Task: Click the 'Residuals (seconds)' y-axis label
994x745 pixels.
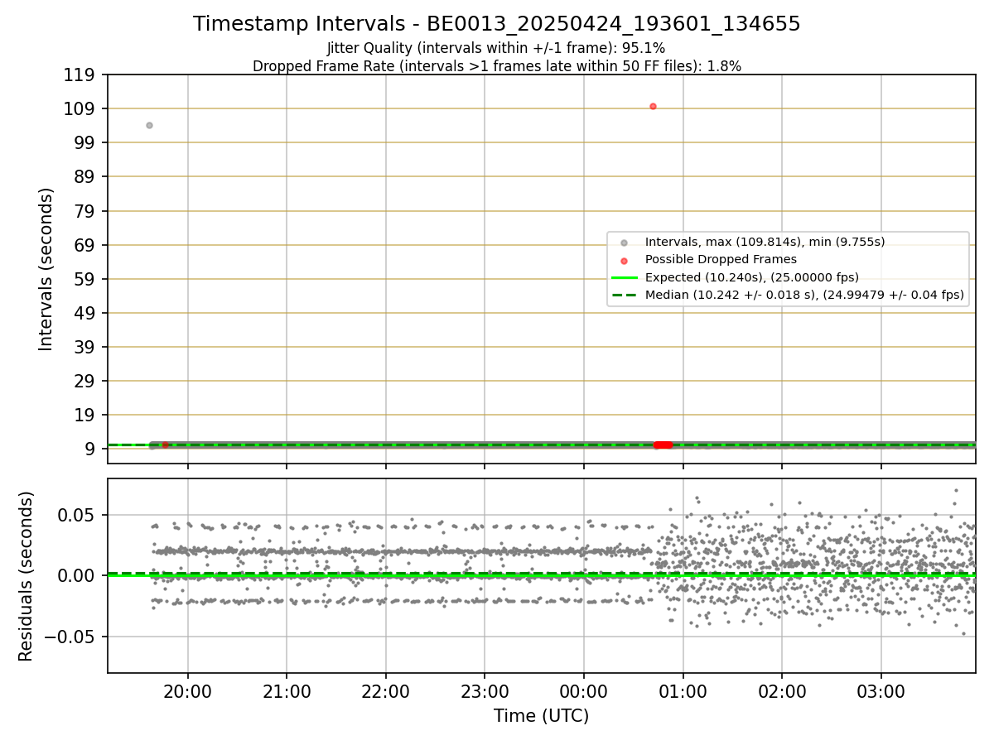Action: tap(27, 576)
